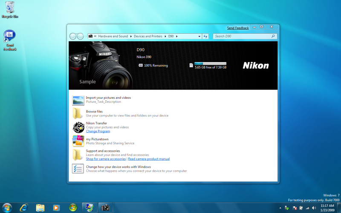Click the 'Photo Storage and Sharing Service' text
The image size is (341, 213).
[x=110, y=143]
